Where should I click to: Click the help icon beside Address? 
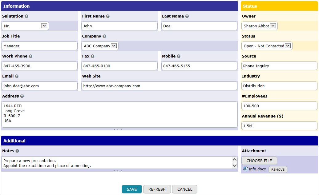click(x=22, y=96)
